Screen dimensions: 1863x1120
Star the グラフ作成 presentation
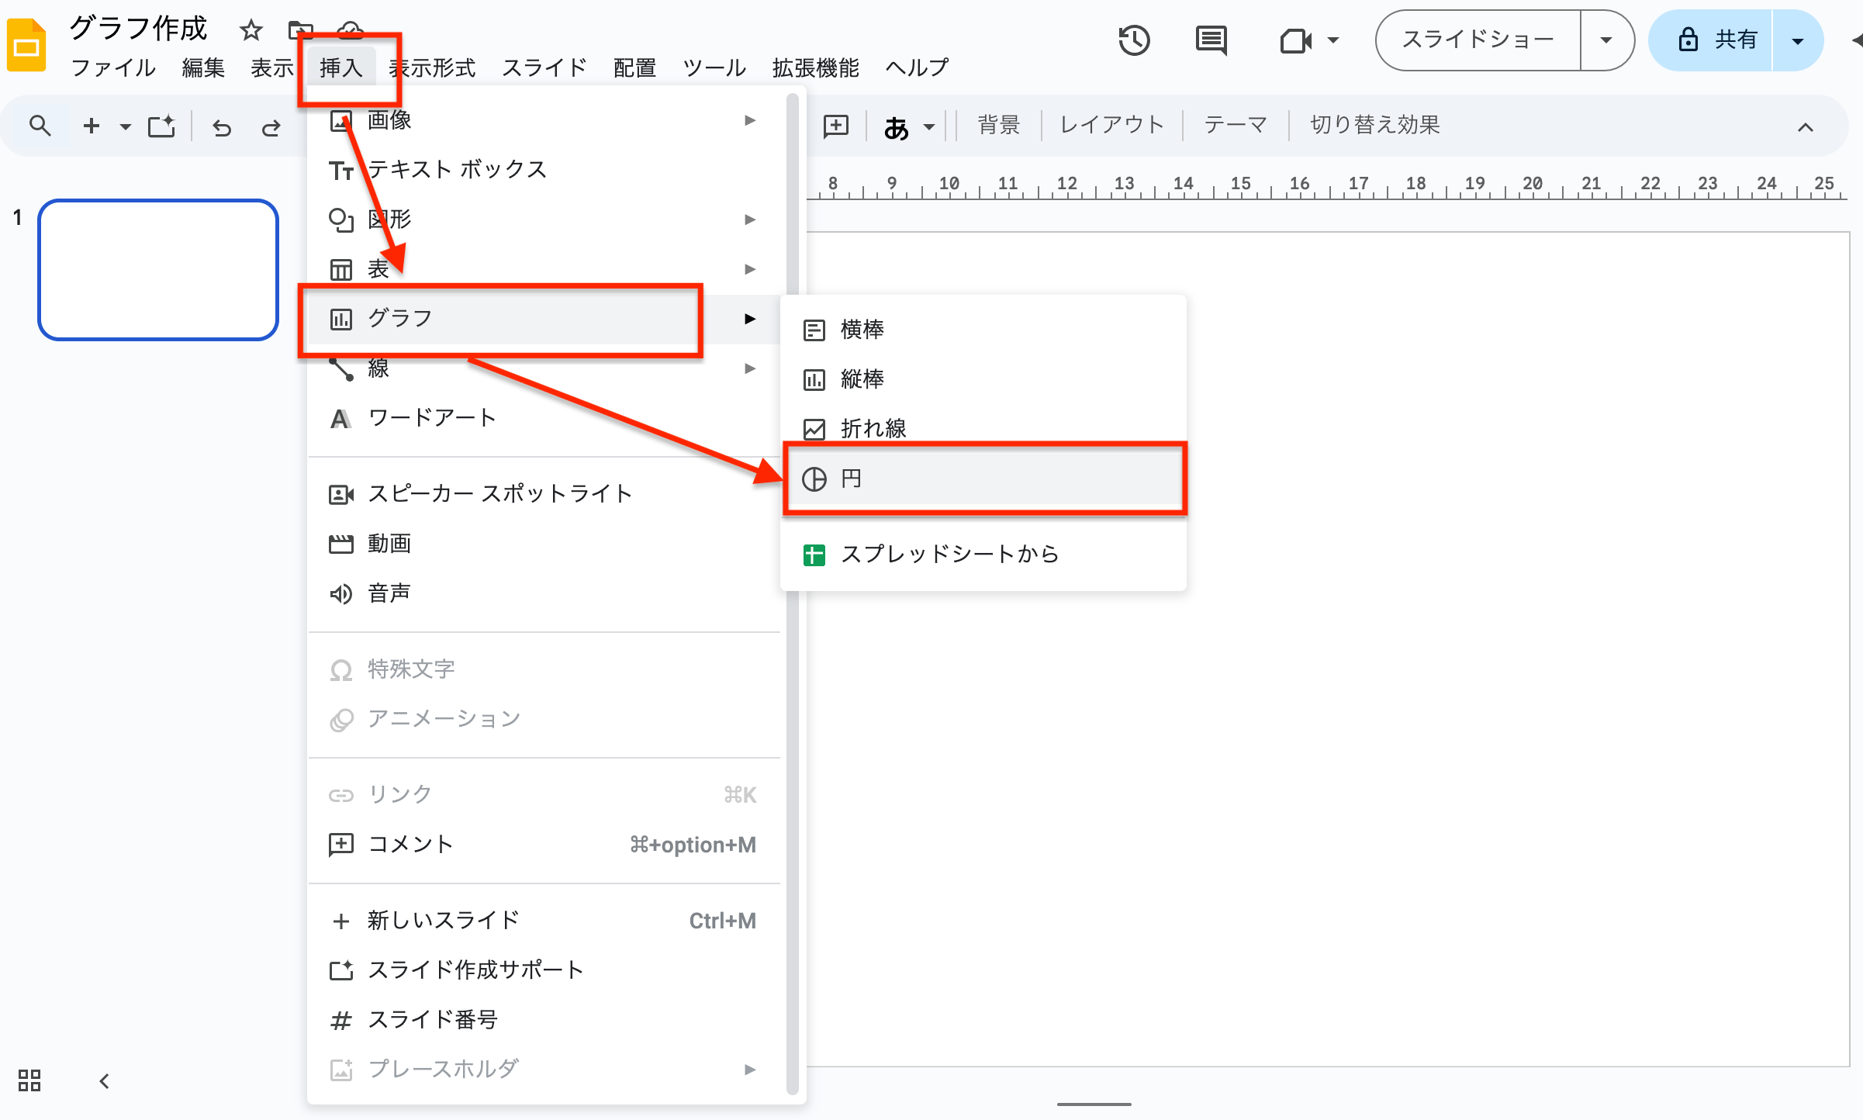251,30
